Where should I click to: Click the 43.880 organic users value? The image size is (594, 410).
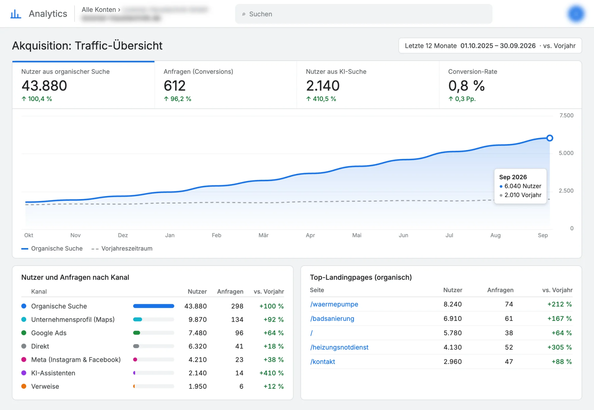44,86
